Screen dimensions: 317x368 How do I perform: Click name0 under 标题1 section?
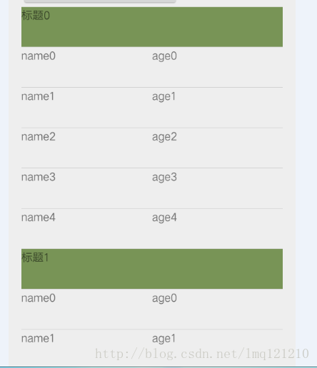click(x=39, y=298)
